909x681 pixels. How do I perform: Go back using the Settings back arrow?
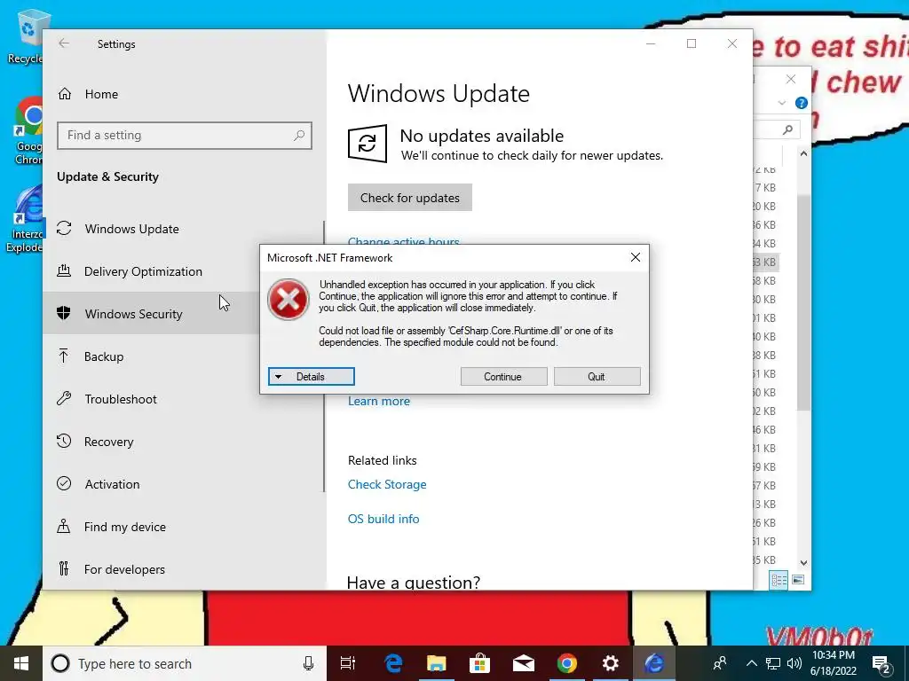(x=64, y=43)
